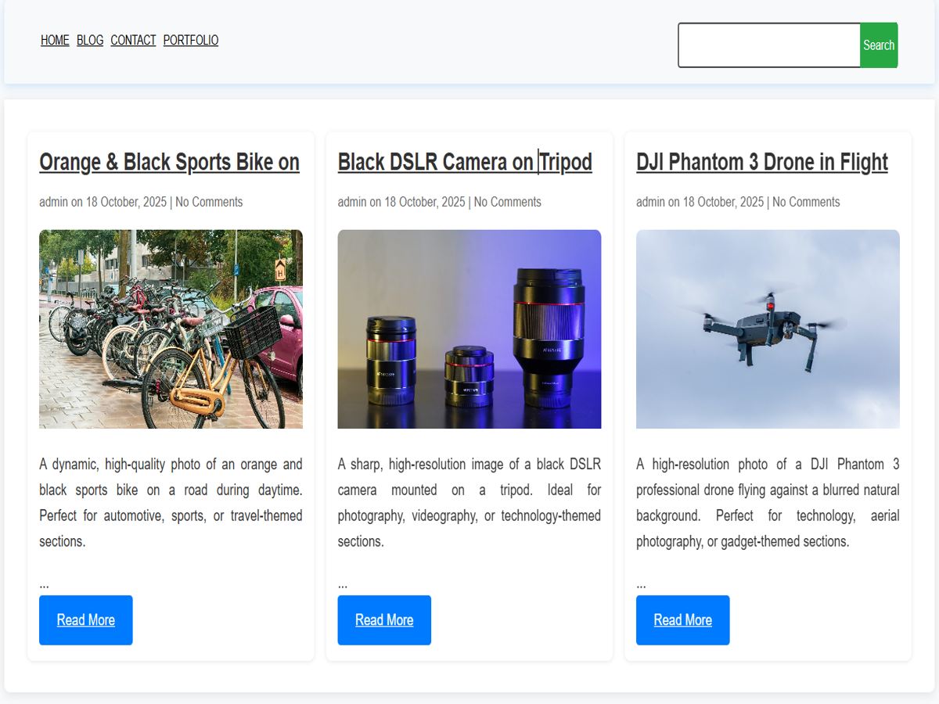939x704 pixels.
Task: Click the flying drone photo thumbnail
Action: tap(768, 329)
